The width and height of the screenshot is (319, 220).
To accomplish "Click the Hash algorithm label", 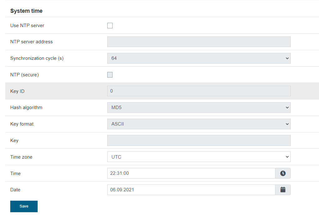I will [x=26, y=108].
